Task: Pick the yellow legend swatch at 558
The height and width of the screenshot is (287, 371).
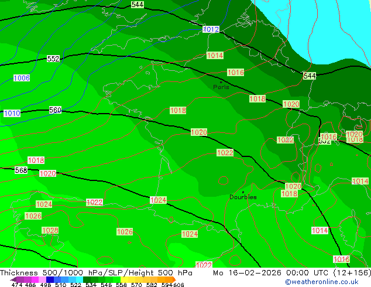Action: click(124, 279)
